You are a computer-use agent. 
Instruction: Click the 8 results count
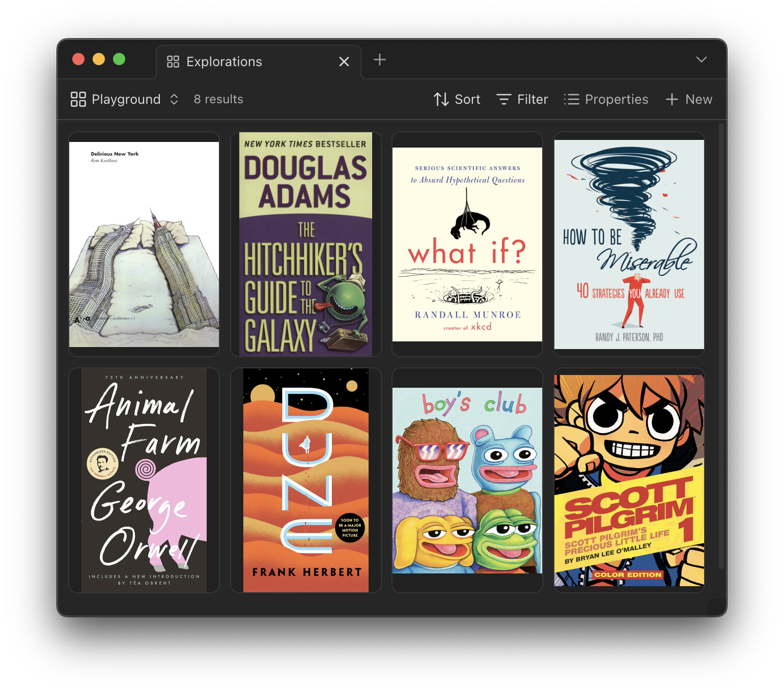(x=218, y=99)
